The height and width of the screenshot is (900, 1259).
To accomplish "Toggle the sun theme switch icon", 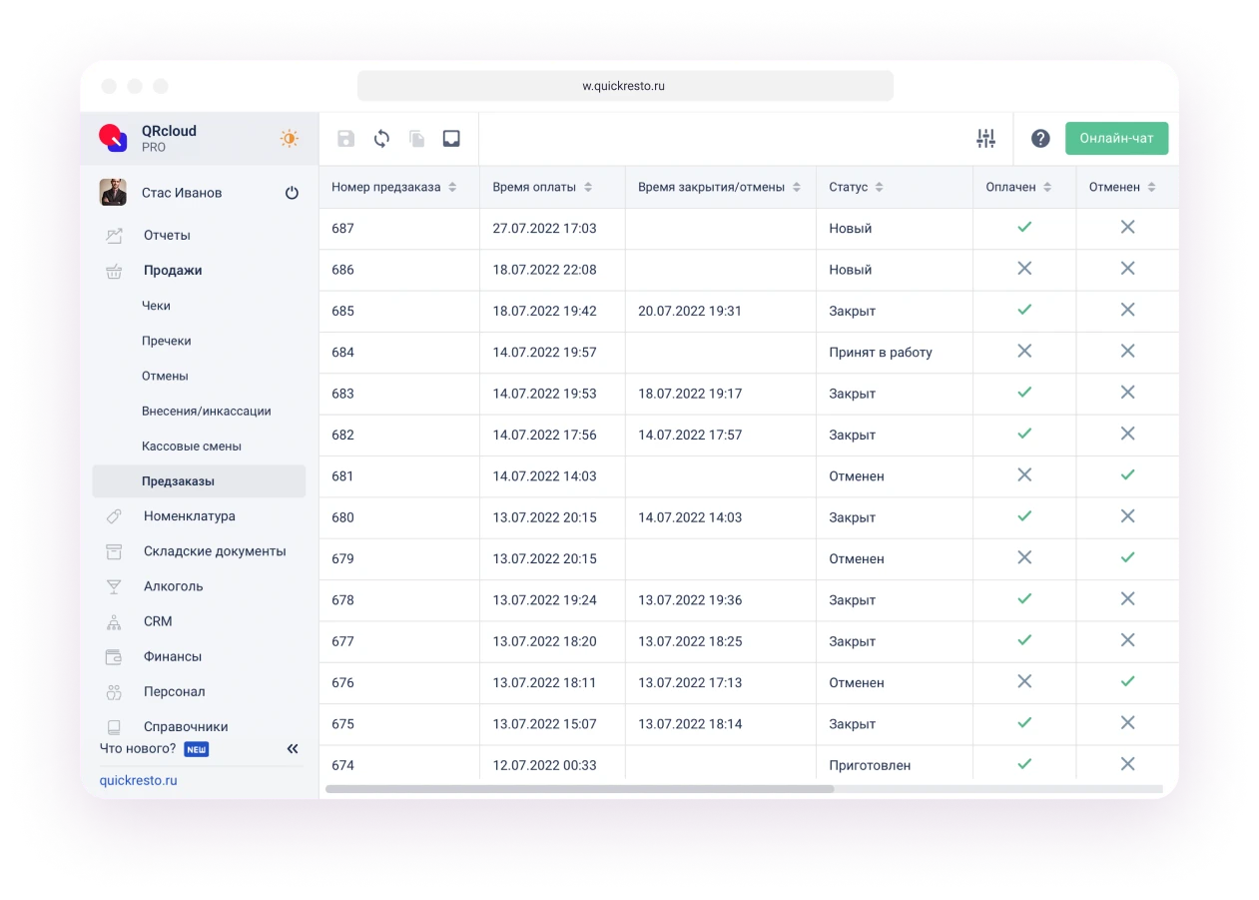I will click(289, 139).
